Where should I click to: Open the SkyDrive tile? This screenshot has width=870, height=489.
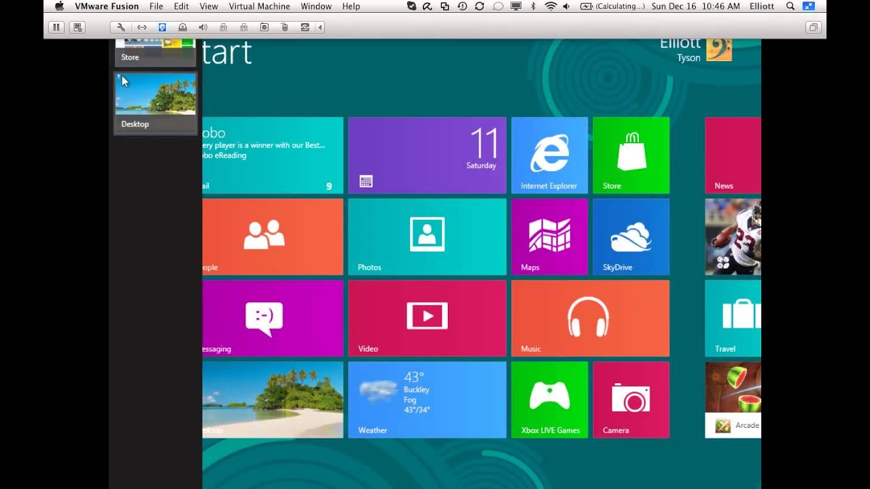pos(631,237)
